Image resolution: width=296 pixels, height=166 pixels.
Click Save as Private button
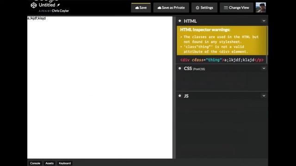click(171, 8)
